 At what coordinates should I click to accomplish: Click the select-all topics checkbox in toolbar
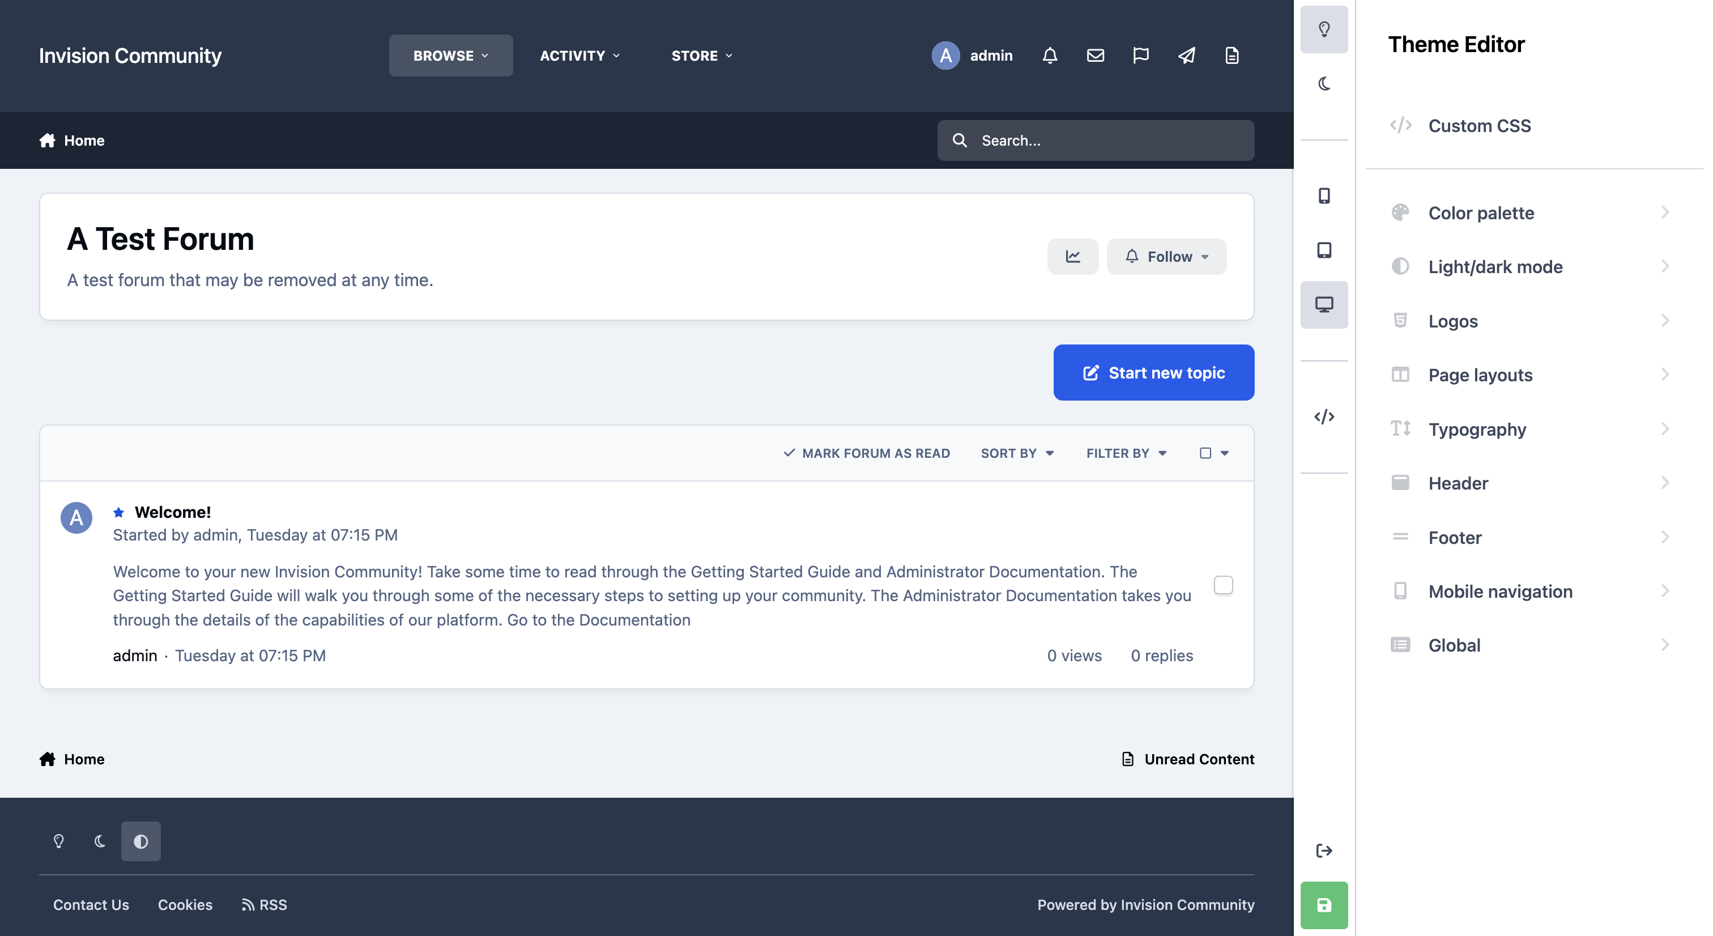(x=1205, y=453)
